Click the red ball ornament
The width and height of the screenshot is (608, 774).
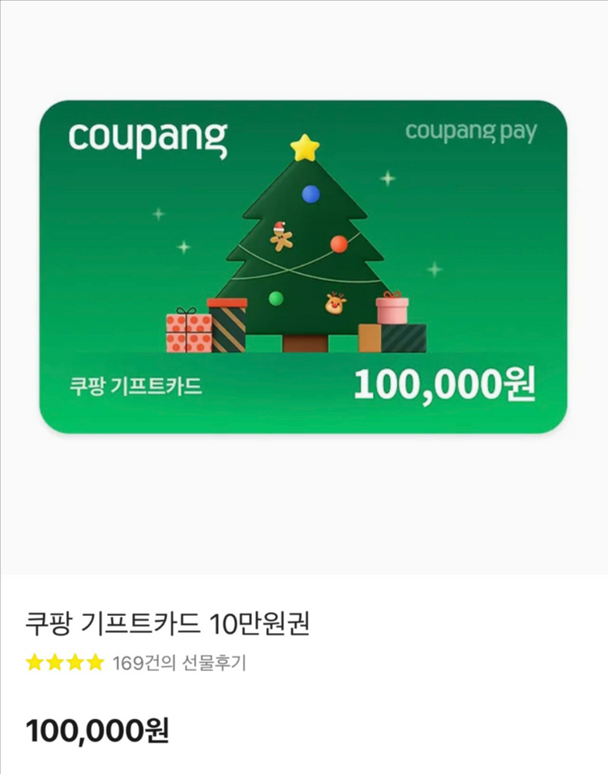tap(339, 244)
